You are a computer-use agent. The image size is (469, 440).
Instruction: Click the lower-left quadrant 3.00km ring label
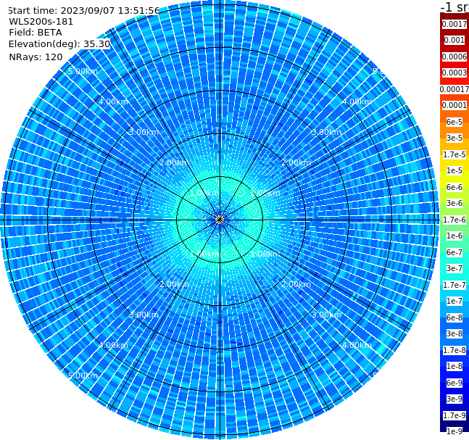(144, 315)
